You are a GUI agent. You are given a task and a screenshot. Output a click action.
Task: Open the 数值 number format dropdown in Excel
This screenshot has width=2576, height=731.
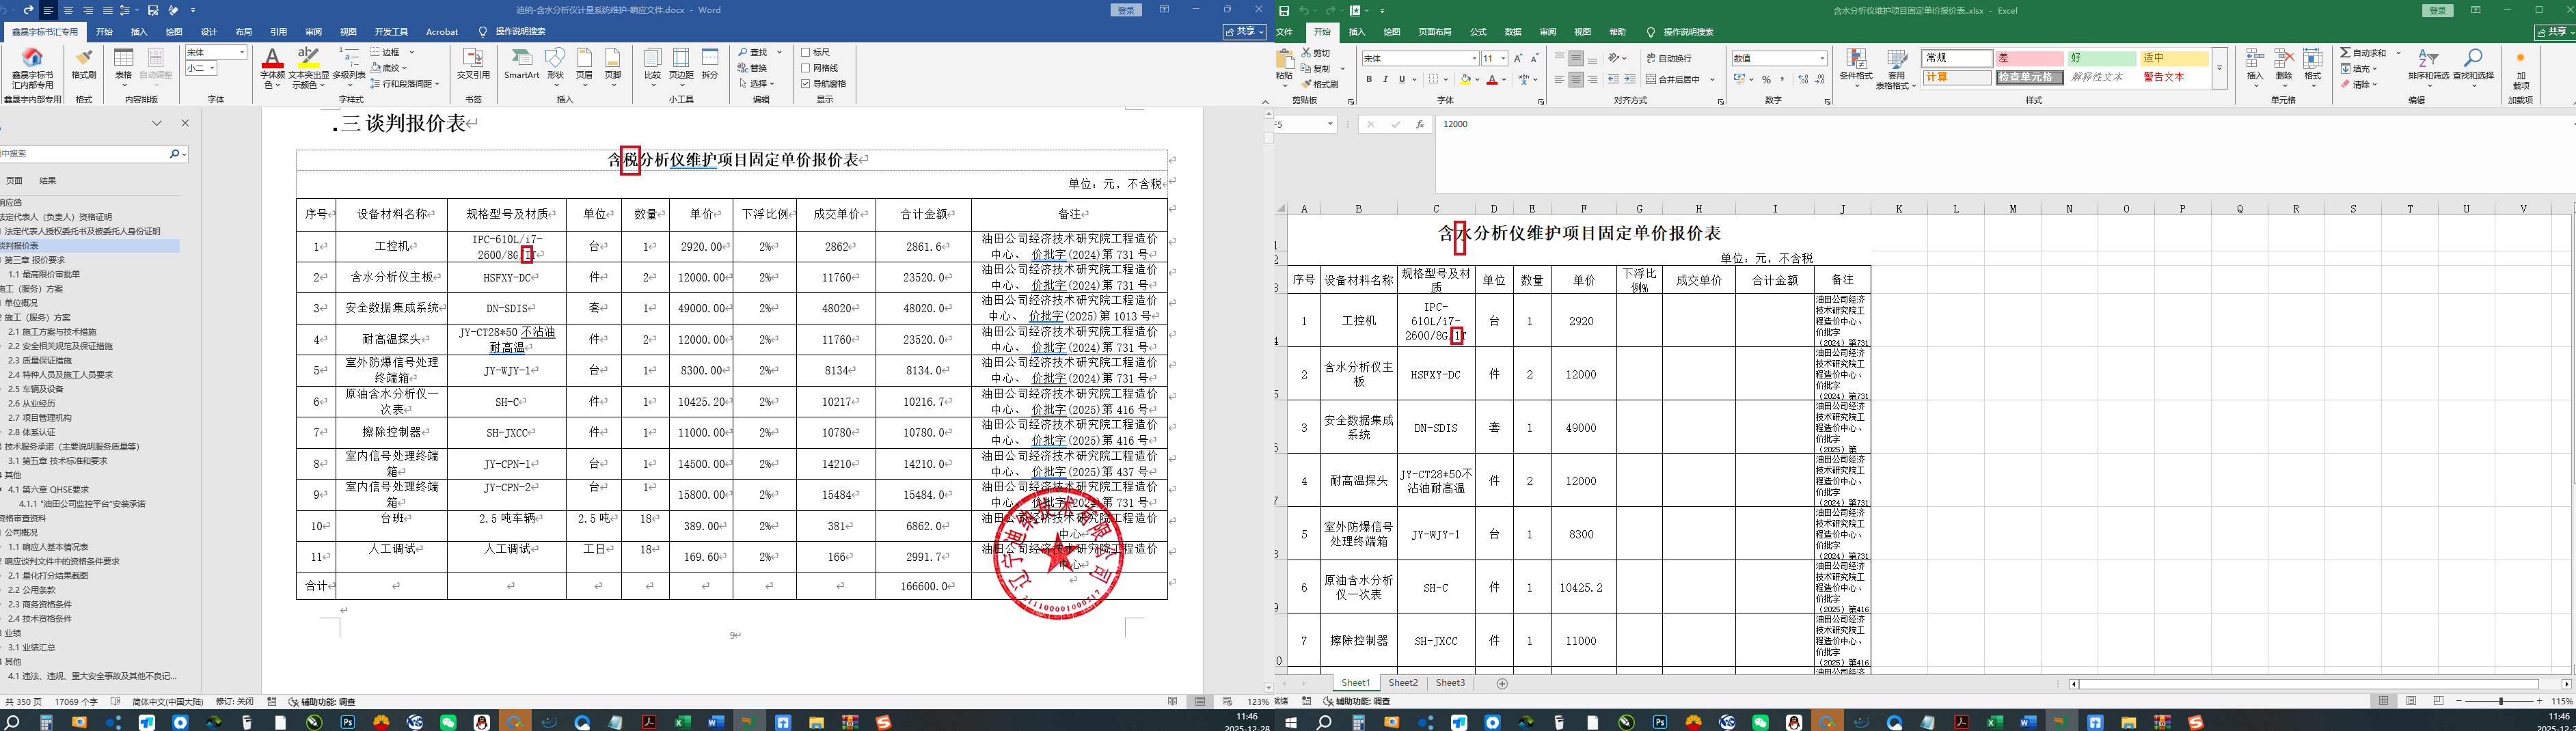pos(1822,58)
